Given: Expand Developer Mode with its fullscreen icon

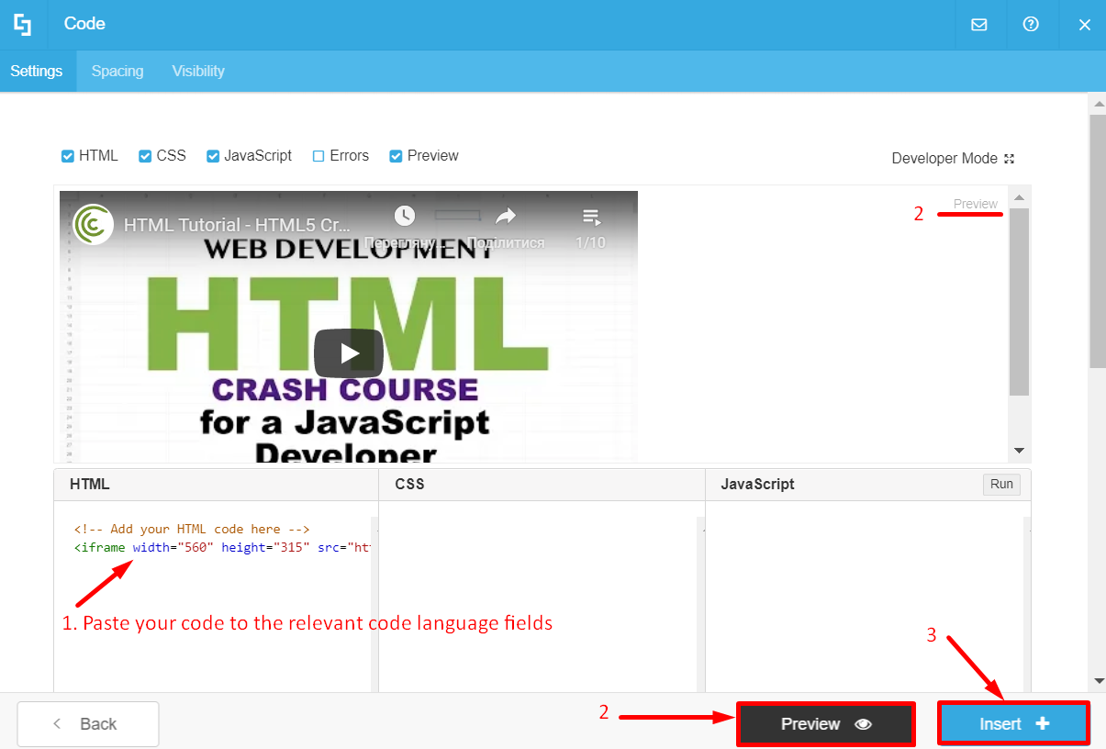Looking at the screenshot, I should click(1010, 158).
